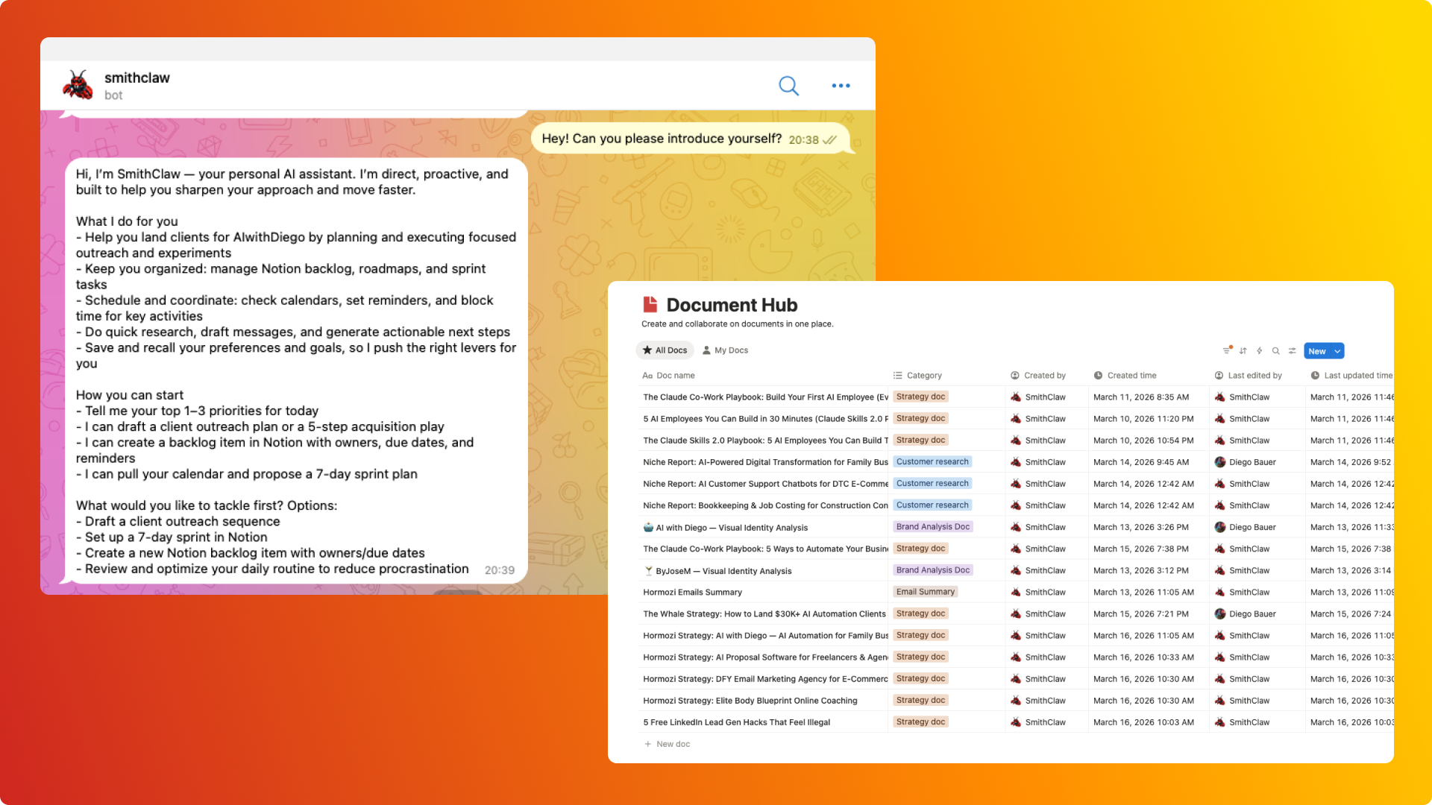Open the Hormozi Emails Summary doc
This screenshot has height=805, width=1432.
pos(692,593)
